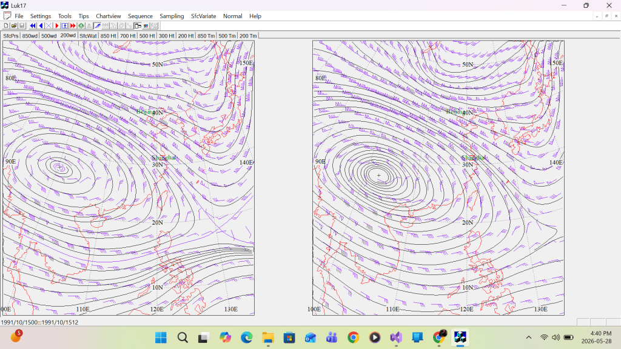Image resolution: width=621 pixels, height=349 pixels.
Task: Jump to last frame with red double-arrow
Action: point(73,25)
